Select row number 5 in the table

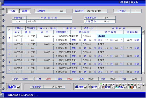9,70
